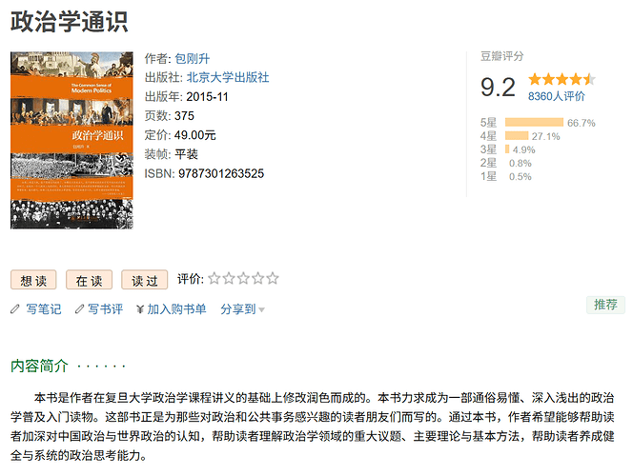Image resolution: width=633 pixels, height=476 pixels.
Task: Click the yen icon for 加入购书单
Action: tap(140, 309)
